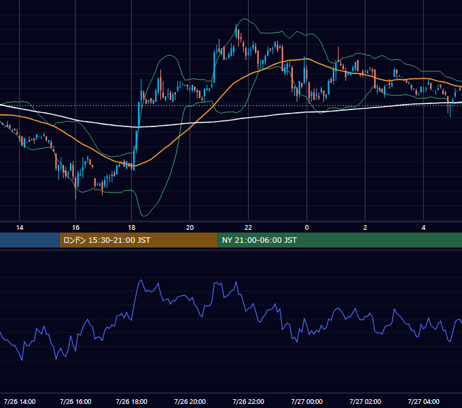This screenshot has width=462, height=408.
Task: Click the 7/26 16:00 indicator axis label
Action: pyautogui.click(x=75, y=401)
